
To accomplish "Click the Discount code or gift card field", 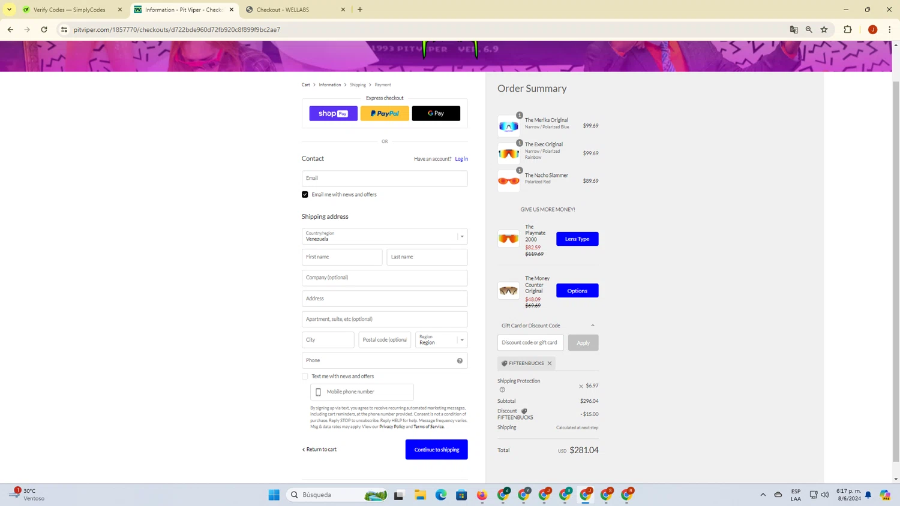I will pos(530,343).
